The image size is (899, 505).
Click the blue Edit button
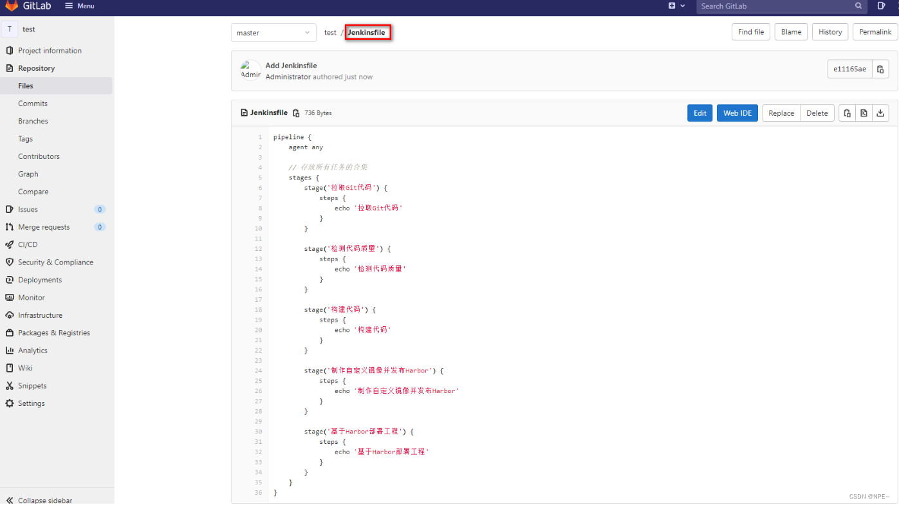coord(700,113)
